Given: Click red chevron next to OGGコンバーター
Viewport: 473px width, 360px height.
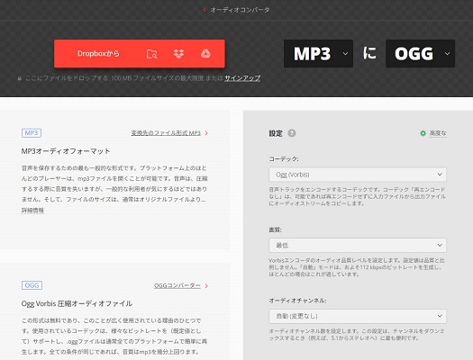Looking at the screenshot, I should pos(206,285).
